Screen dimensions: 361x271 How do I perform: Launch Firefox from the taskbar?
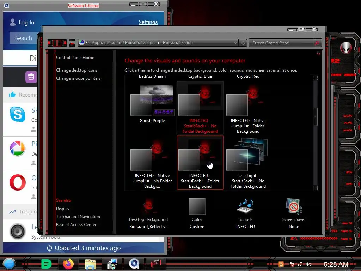coord(68,264)
